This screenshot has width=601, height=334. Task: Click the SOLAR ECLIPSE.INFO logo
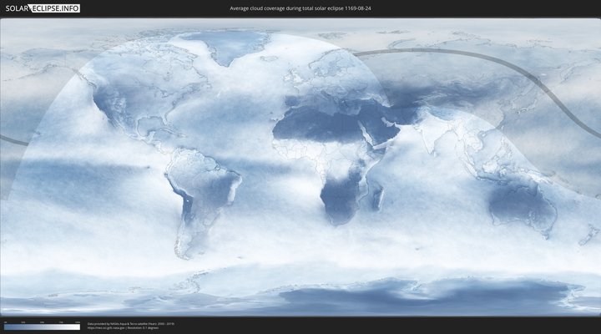click(x=42, y=8)
